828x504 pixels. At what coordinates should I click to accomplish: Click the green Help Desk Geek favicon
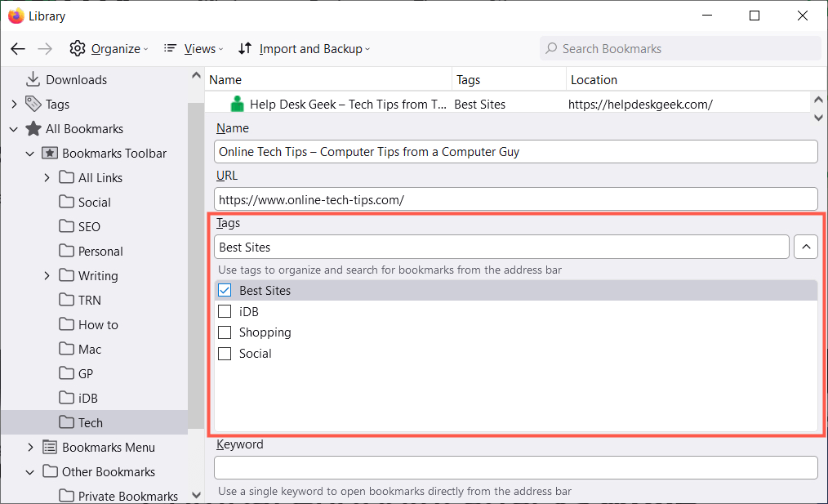[238, 104]
